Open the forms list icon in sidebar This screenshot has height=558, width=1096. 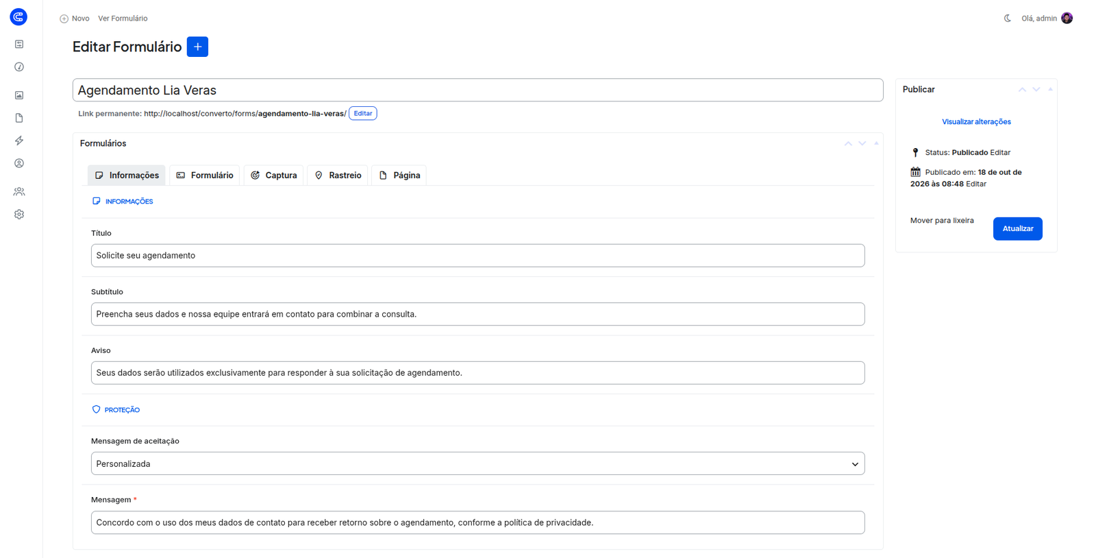[x=19, y=44]
